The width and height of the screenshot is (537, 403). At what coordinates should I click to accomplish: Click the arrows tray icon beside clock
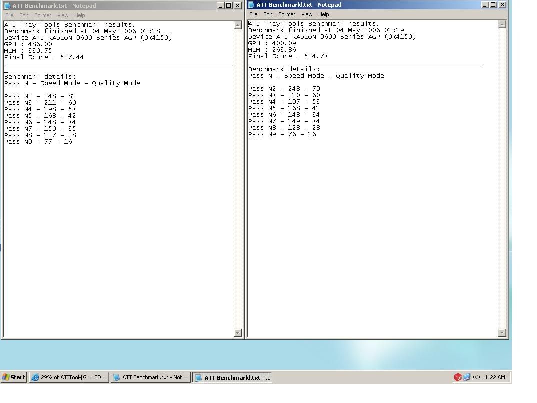coord(476,377)
